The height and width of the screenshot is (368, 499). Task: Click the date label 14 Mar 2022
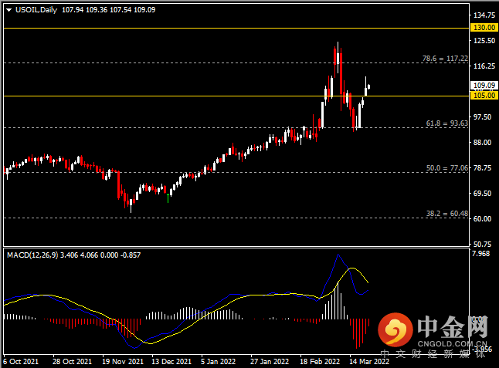(x=369, y=362)
